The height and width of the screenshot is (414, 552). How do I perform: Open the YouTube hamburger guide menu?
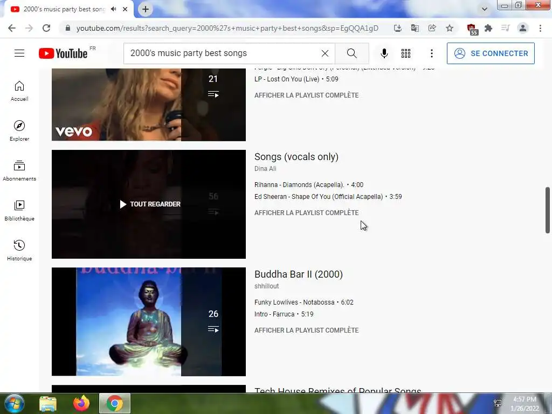pos(19,53)
